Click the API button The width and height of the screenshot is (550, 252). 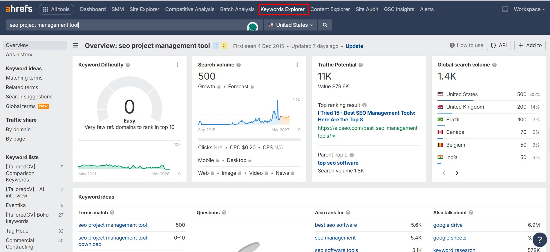click(x=499, y=45)
